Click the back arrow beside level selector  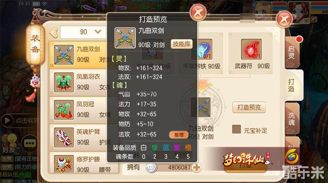point(54,32)
